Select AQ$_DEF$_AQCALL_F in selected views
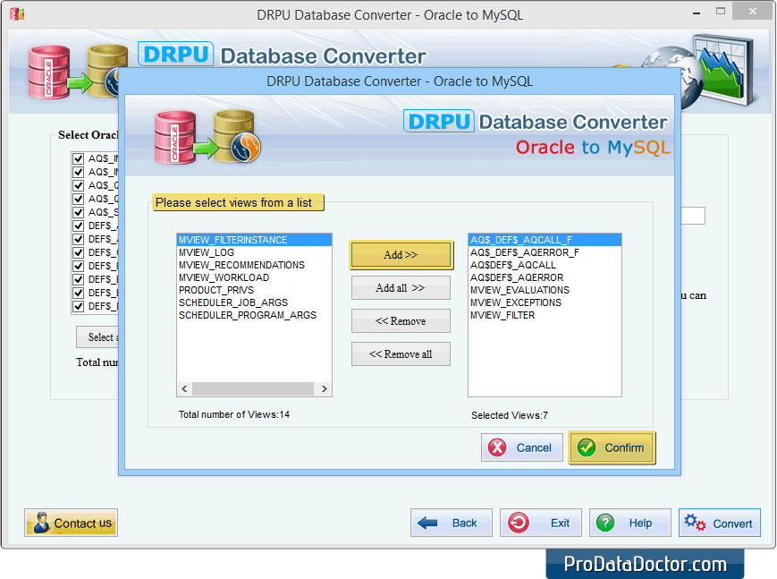The height and width of the screenshot is (579, 777). pos(545,240)
